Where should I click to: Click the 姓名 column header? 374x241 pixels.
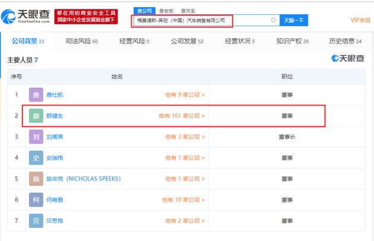117,77
